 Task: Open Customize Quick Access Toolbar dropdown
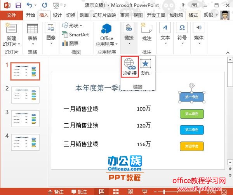tap(65, 6)
